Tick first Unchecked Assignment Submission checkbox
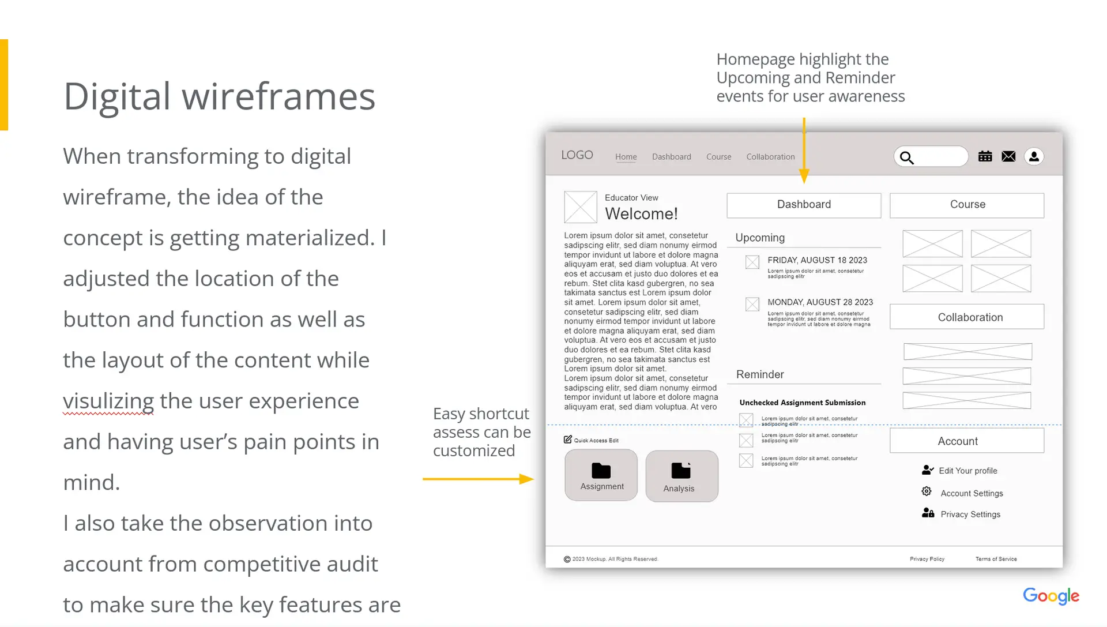Screen dimensions: 1107x627 click(746, 420)
